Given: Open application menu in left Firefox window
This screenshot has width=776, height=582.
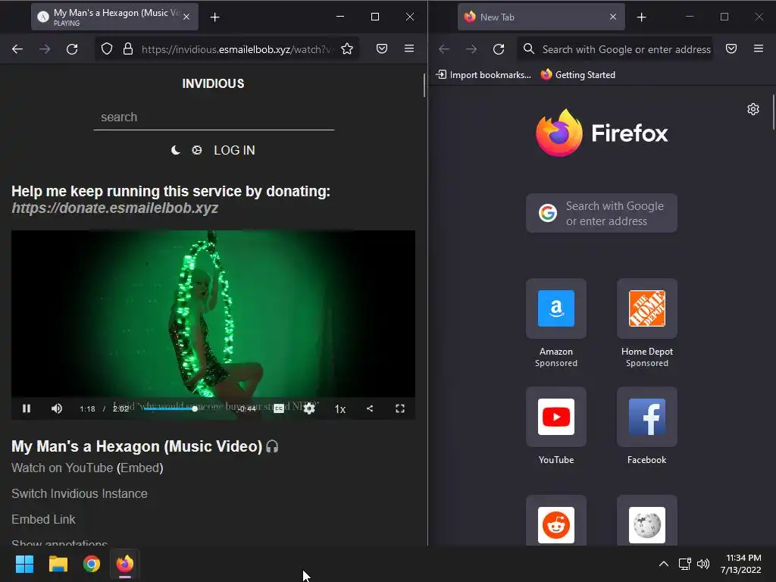Looking at the screenshot, I should [409, 48].
